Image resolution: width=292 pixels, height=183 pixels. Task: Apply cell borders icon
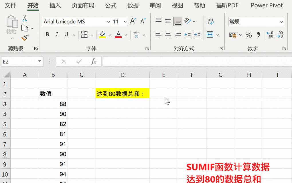point(84,35)
